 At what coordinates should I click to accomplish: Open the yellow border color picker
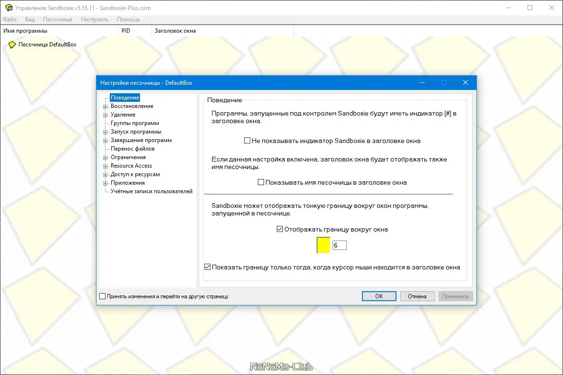(323, 245)
